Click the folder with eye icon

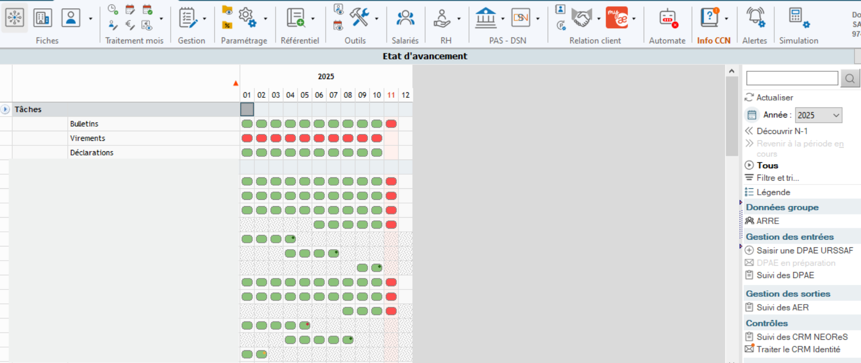[x=227, y=10]
